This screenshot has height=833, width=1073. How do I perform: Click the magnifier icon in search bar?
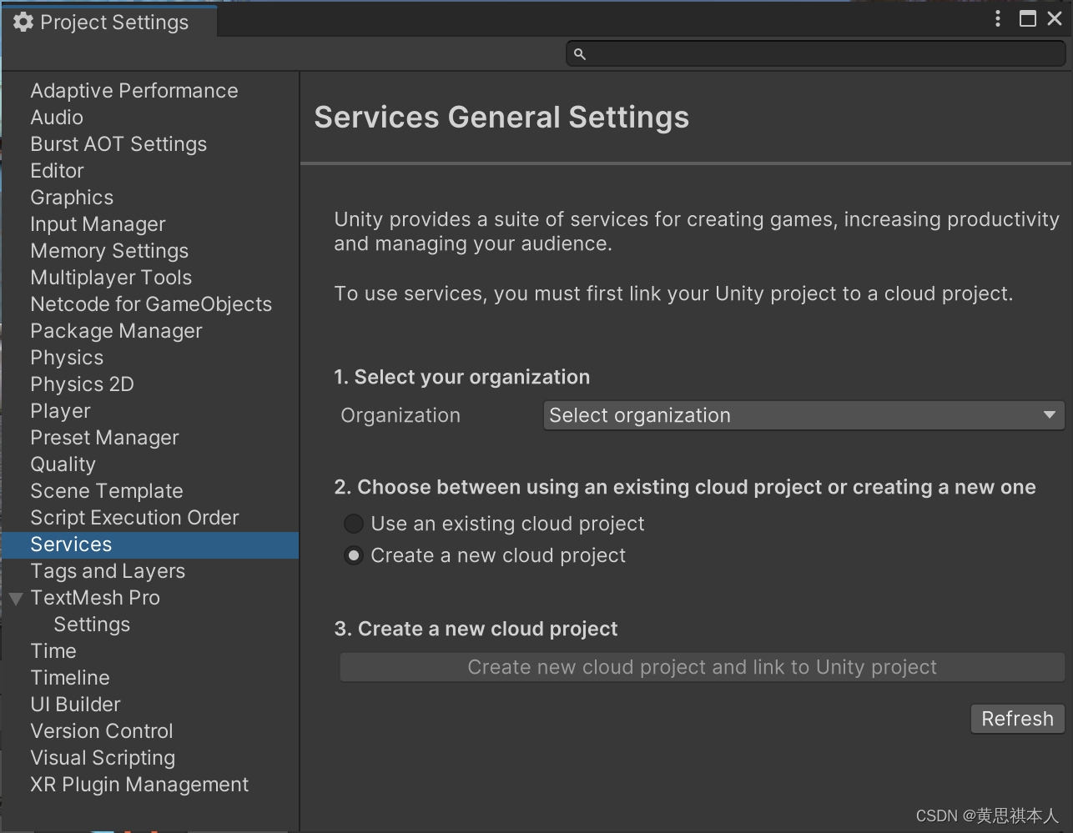click(x=580, y=54)
